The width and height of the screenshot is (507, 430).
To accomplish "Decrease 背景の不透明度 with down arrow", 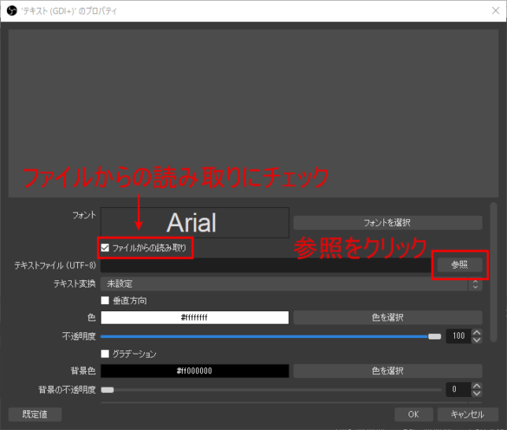I will (x=476, y=393).
